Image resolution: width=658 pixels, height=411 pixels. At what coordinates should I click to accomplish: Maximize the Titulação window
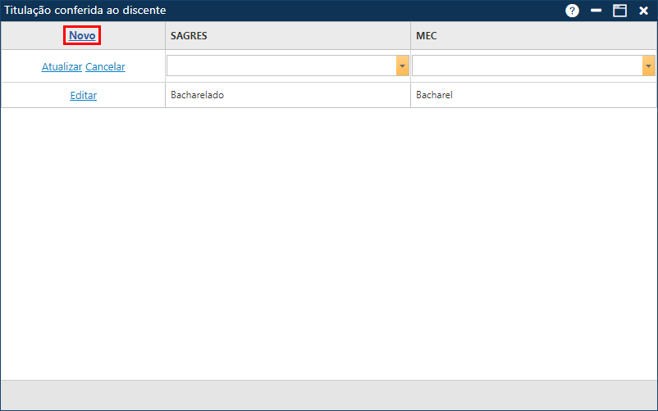tap(619, 11)
